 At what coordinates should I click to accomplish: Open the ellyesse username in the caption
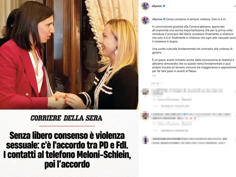tap(157, 19)
